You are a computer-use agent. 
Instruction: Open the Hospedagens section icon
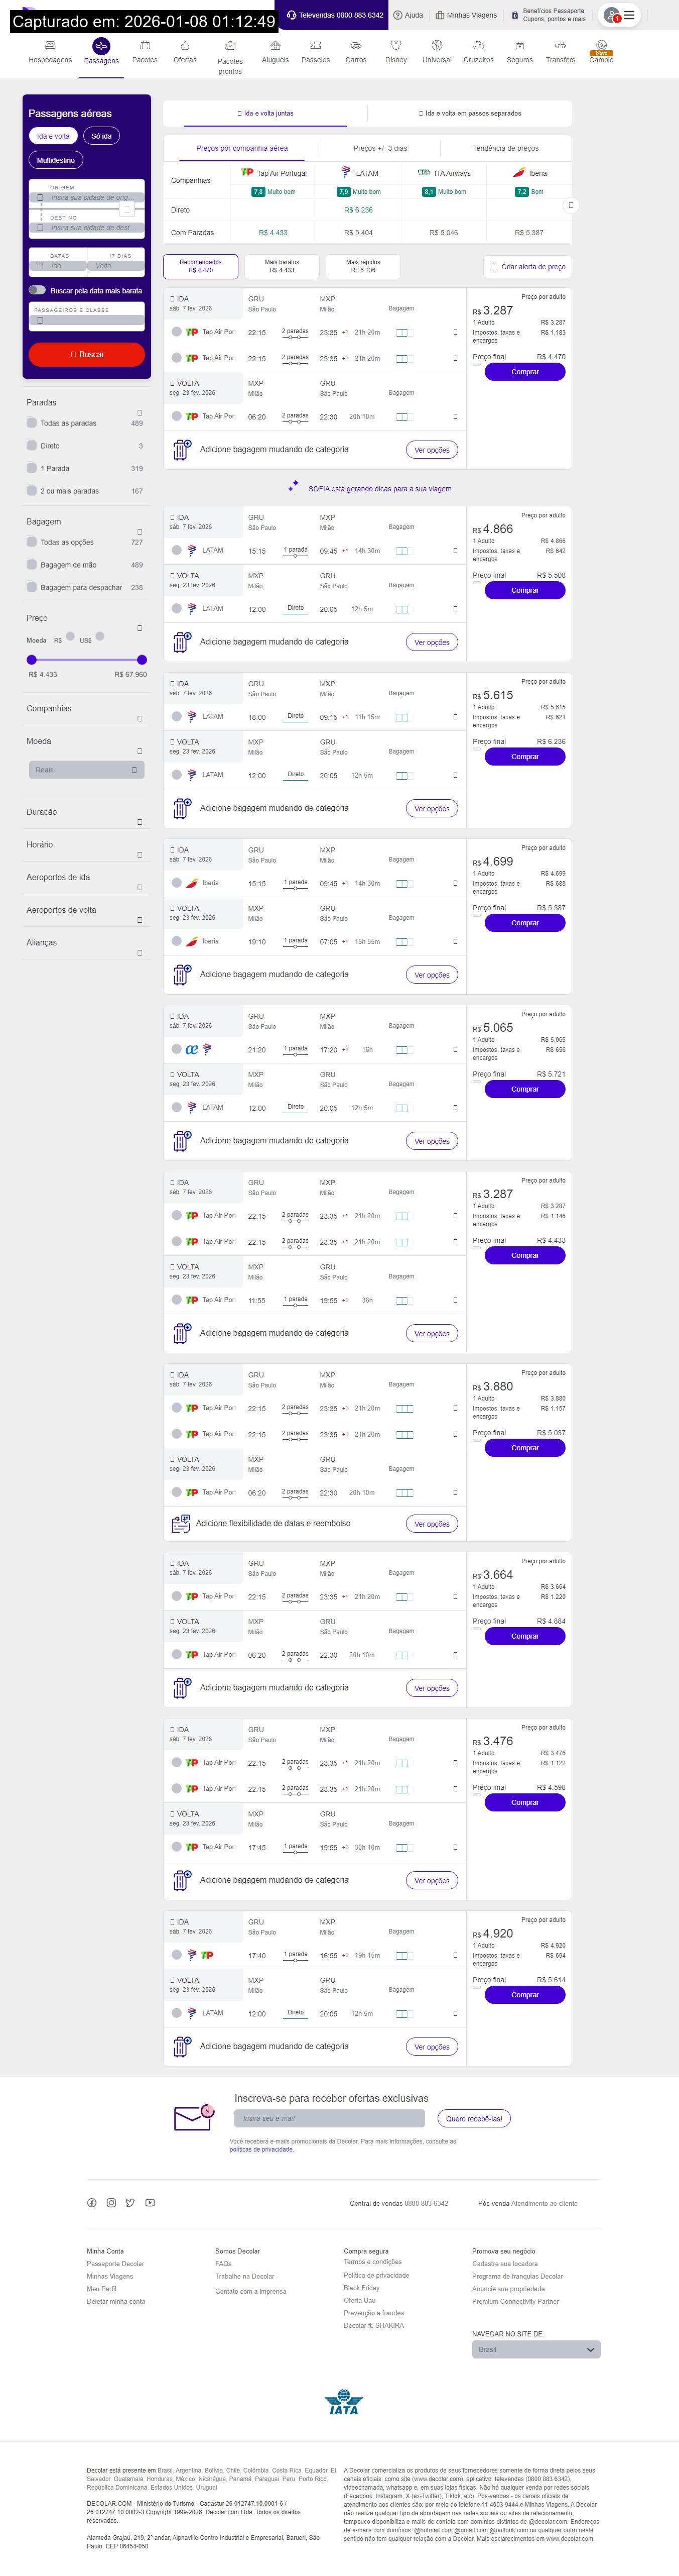click(x=50, y=46)
